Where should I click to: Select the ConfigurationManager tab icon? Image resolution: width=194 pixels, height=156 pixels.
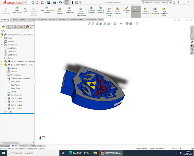(x=16, y=27)
